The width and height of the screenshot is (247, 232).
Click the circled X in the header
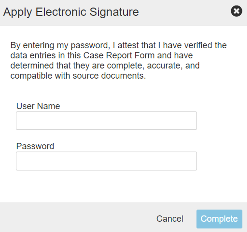coord(236,12)
